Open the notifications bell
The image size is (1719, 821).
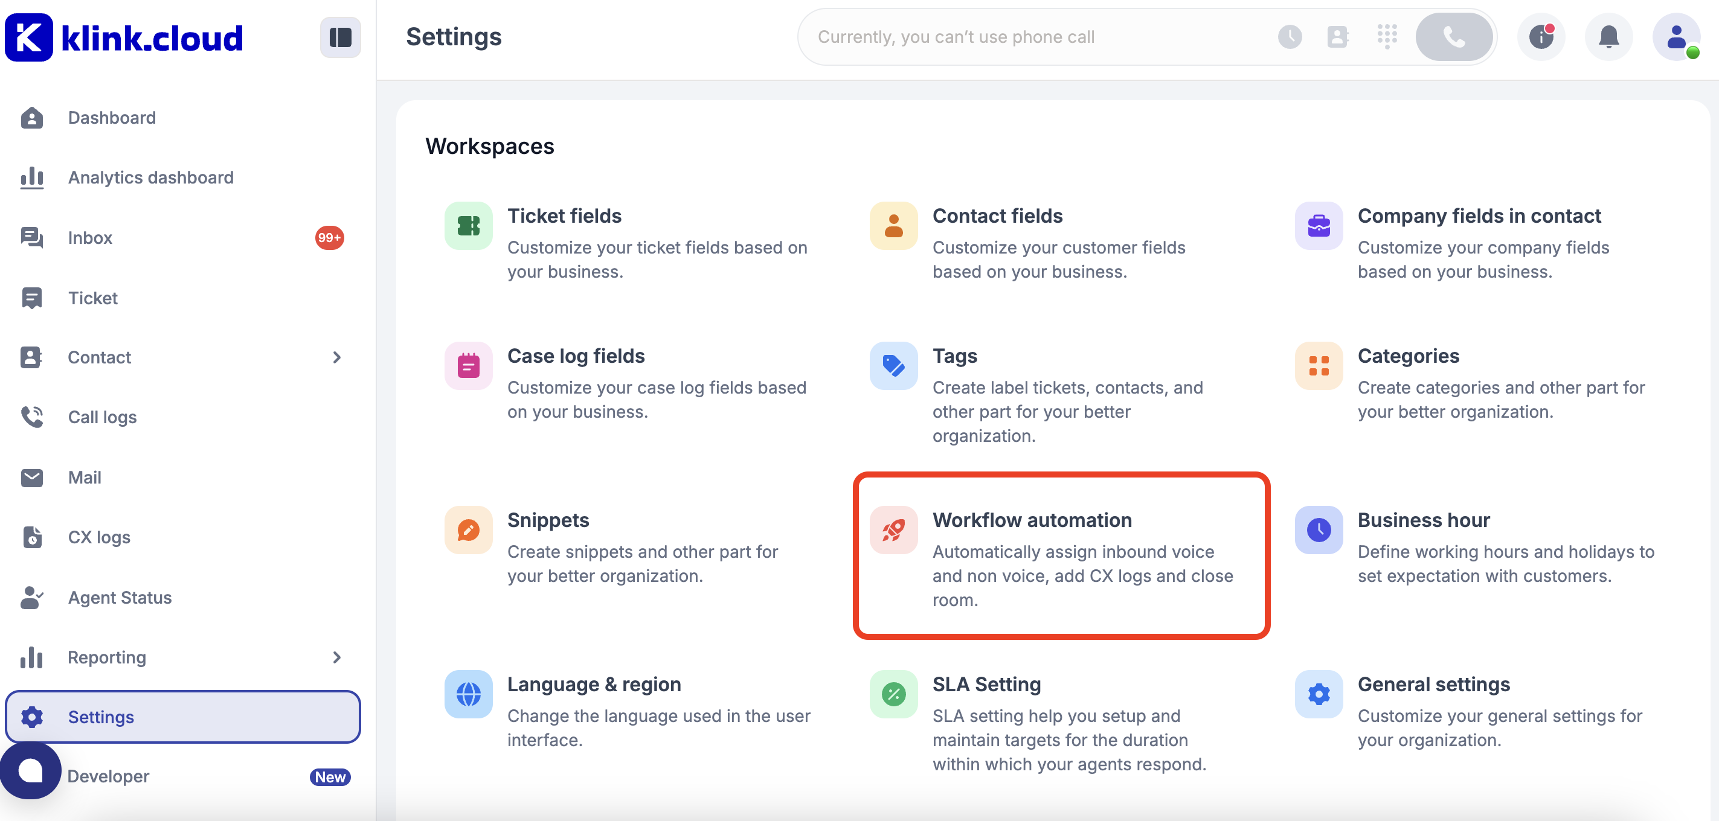coord(1608,37)
